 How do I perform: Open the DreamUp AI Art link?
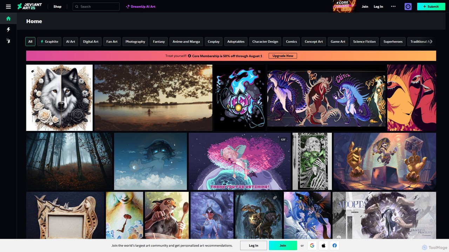click(141, 7)
